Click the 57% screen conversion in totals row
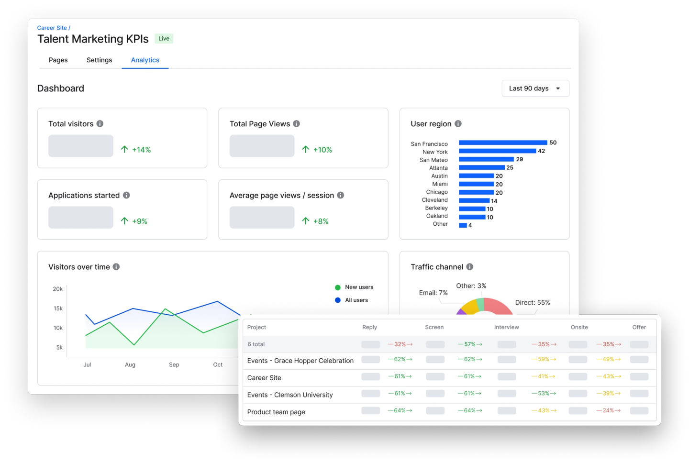Screen dimensions: 689x463 (x=470, y=344)
